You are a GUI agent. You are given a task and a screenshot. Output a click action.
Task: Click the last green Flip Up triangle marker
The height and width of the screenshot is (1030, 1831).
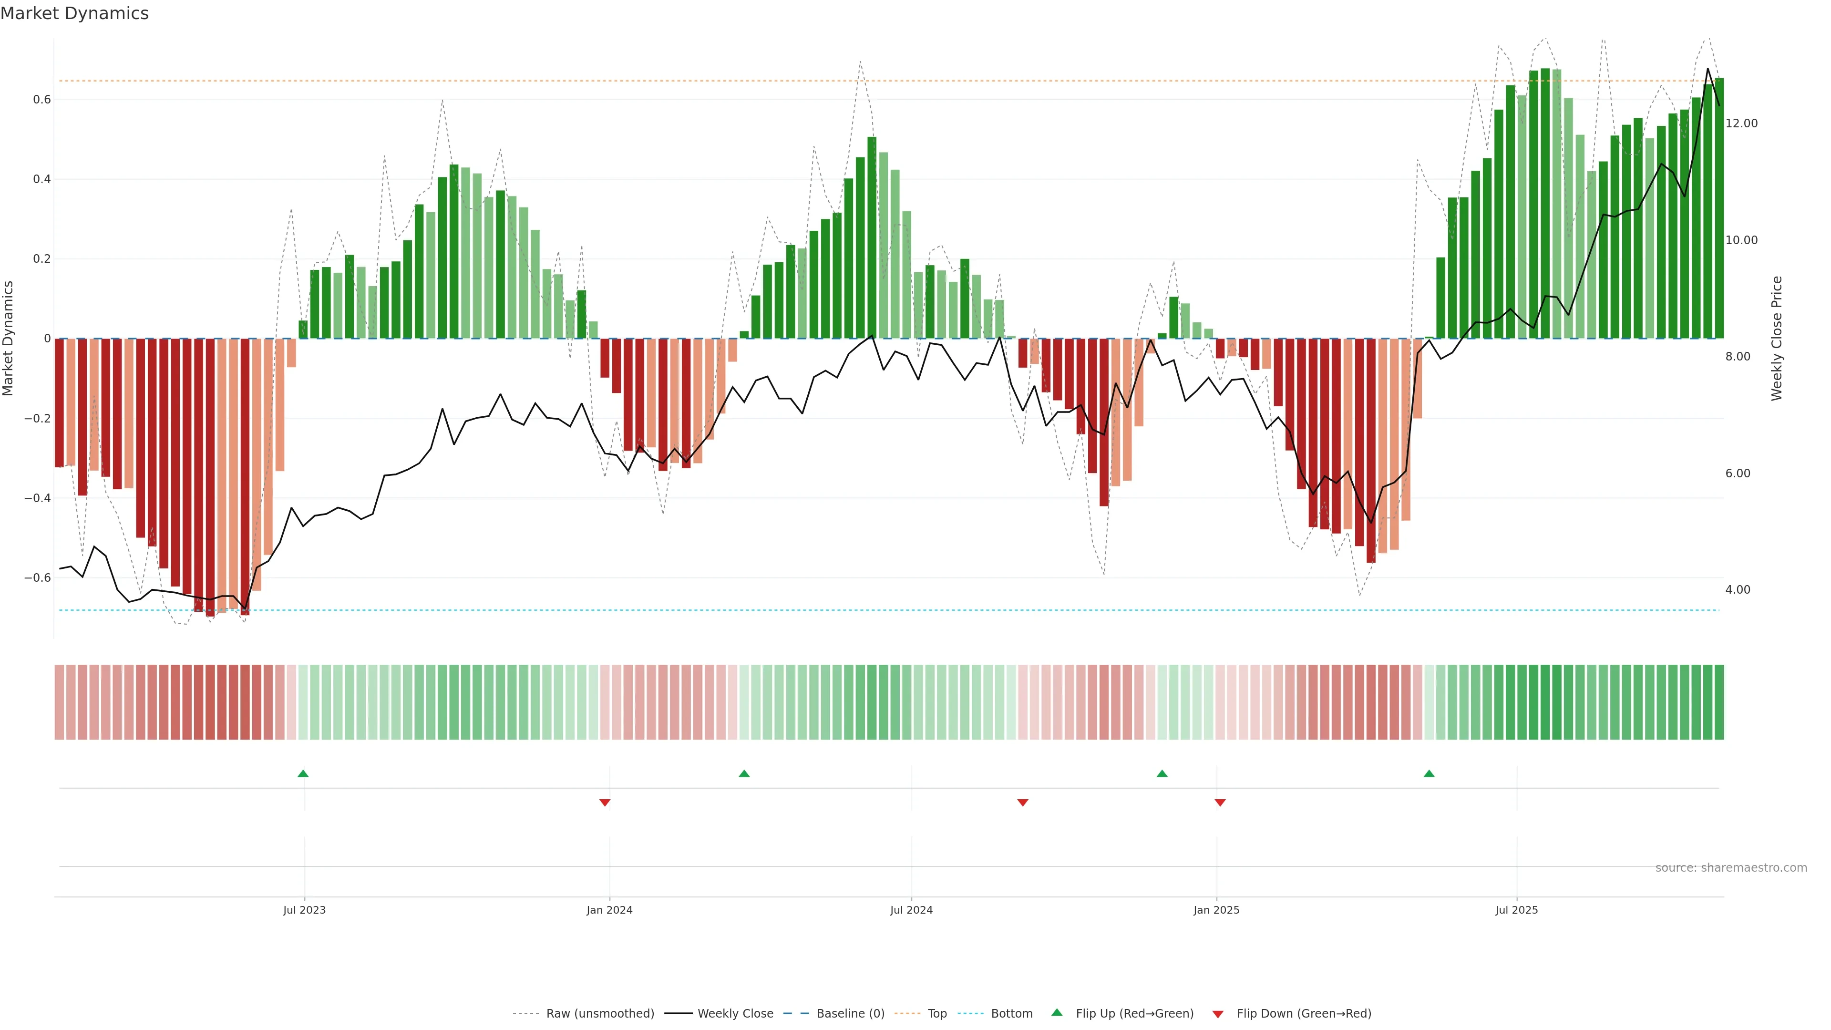(x=1430, y=773)
